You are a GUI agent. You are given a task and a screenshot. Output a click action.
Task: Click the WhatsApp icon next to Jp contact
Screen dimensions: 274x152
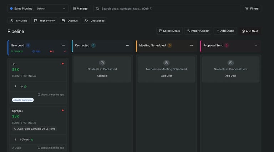[26, 87]
